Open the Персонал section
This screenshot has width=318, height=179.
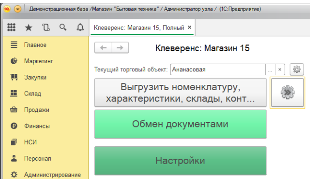click(38, 158)
